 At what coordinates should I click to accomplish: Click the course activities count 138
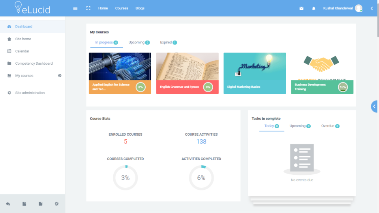click(201, 142)
